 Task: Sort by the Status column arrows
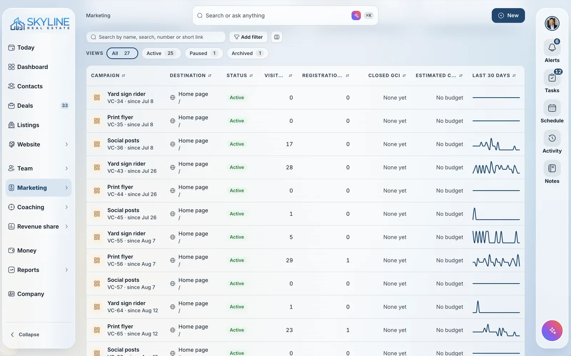click(251, 75)
